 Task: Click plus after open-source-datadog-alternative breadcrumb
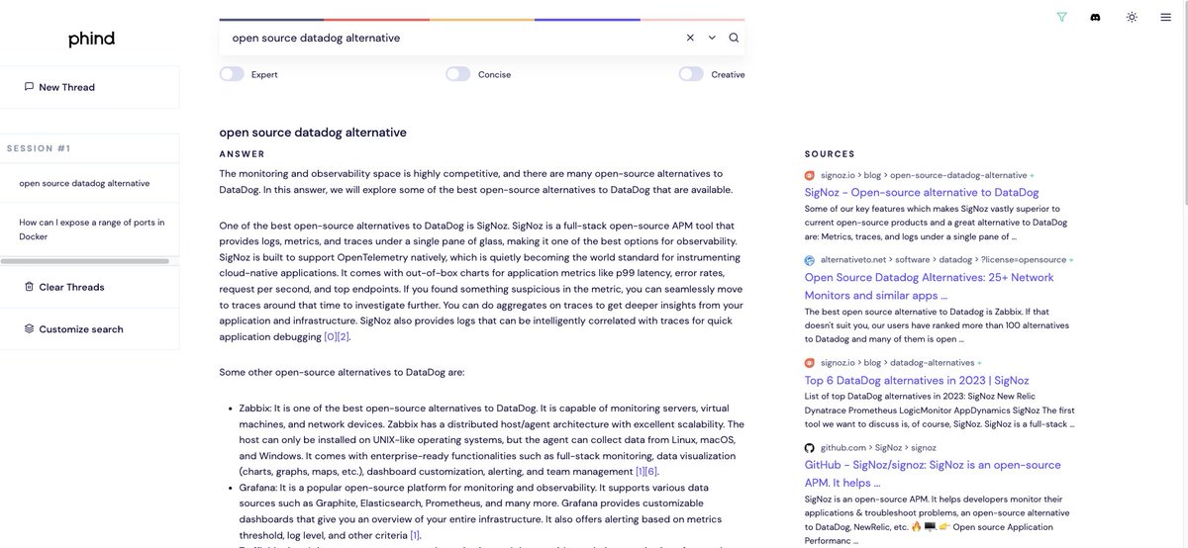tap(1032, 175)
